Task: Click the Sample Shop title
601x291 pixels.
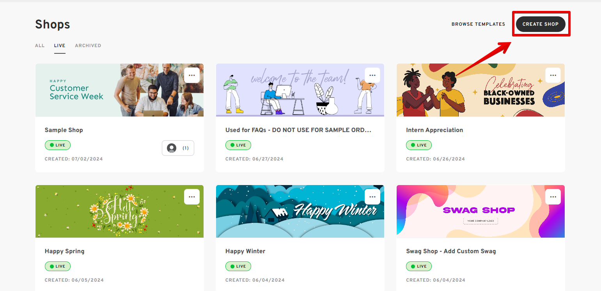Action: coord(64,130)
